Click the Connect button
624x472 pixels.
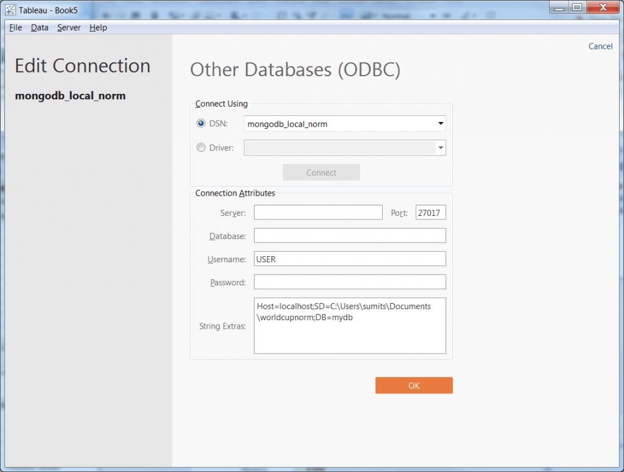coord(321,173)
